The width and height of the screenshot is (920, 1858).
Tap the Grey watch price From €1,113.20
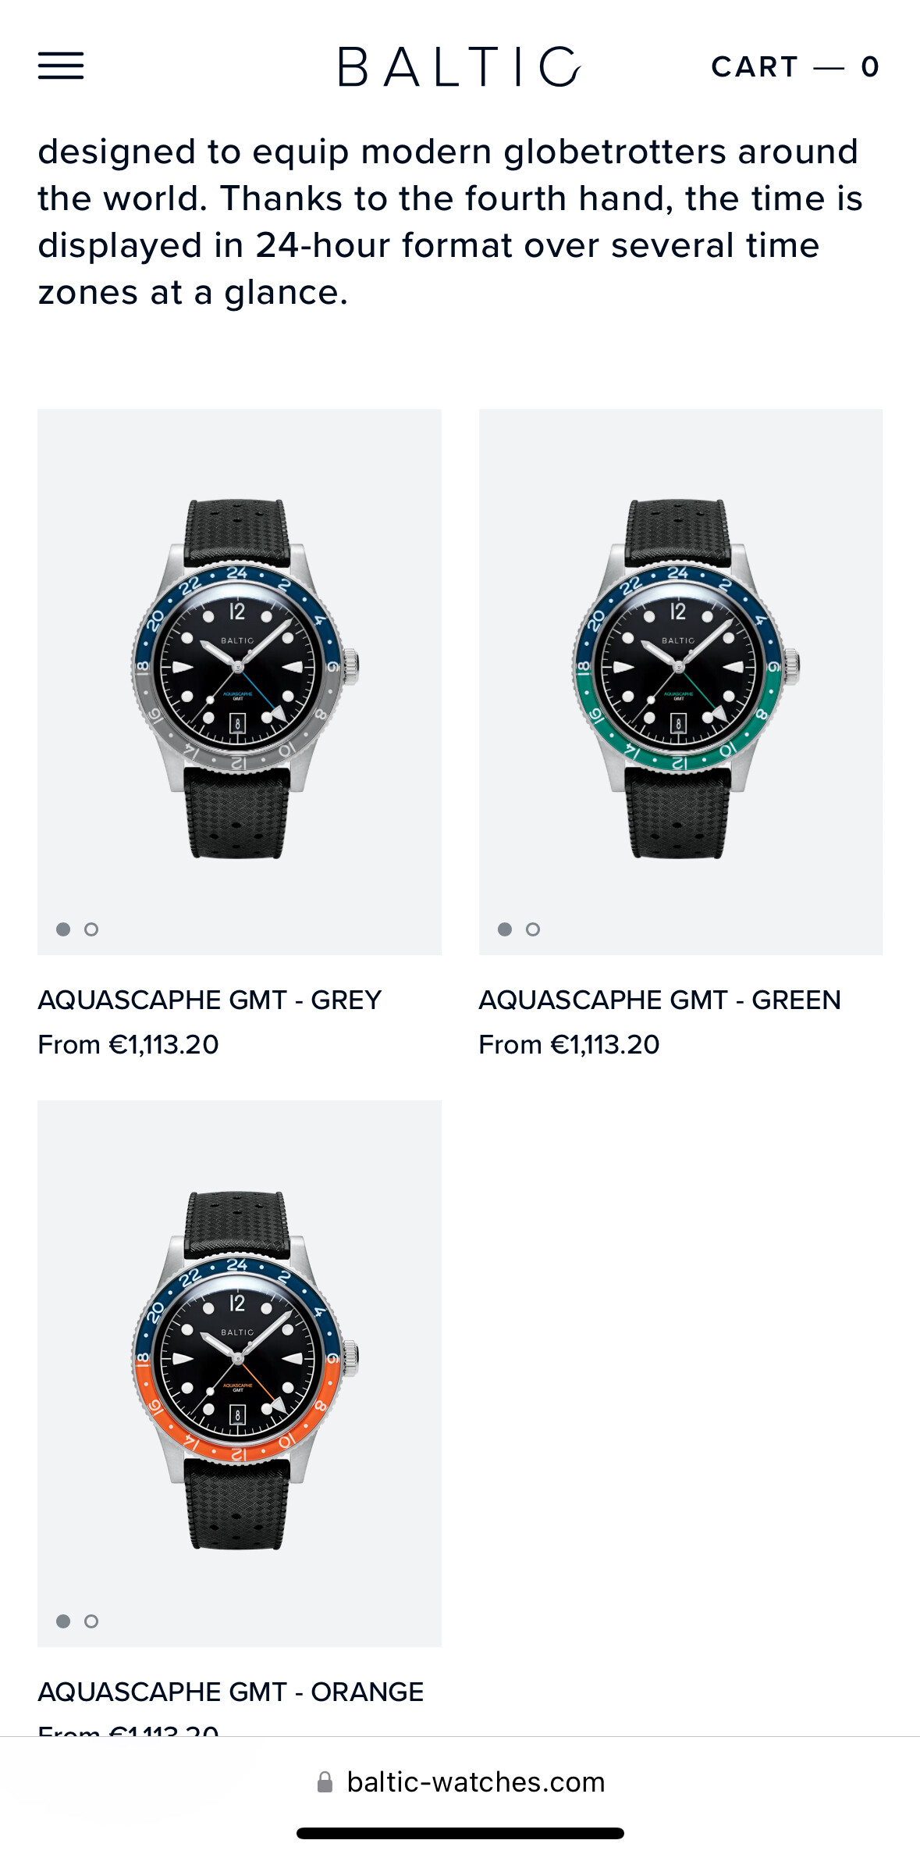coord(129,1045)
